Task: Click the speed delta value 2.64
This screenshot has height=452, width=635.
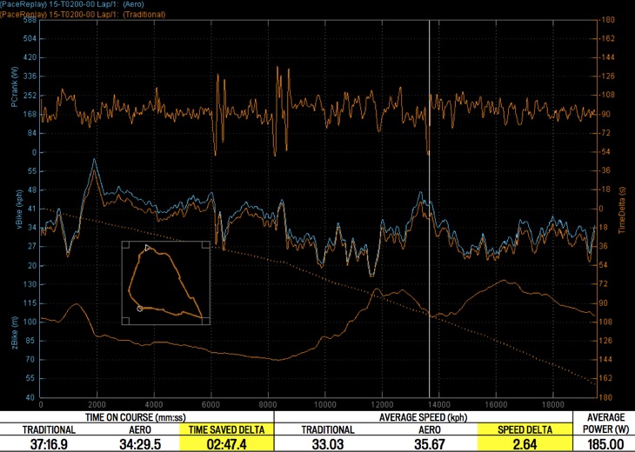Action: (525, 444)
